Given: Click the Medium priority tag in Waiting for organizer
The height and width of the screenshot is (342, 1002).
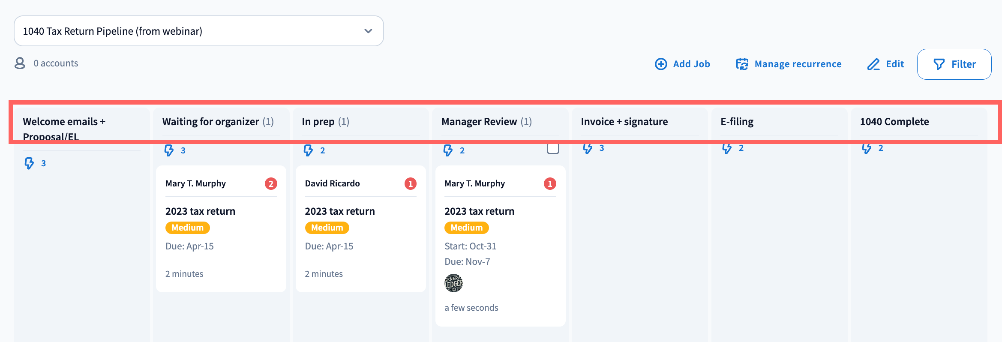Looking at the screenshot, I should pos(187,228).
